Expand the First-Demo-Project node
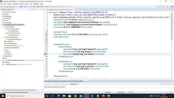This screenshot has height=98, width=174. [1, 12]
